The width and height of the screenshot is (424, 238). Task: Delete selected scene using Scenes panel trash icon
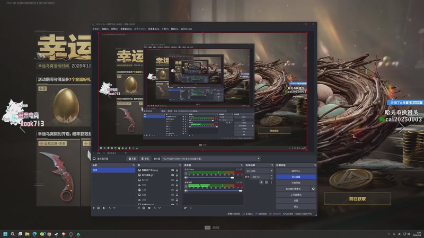[x=99, y=208]
